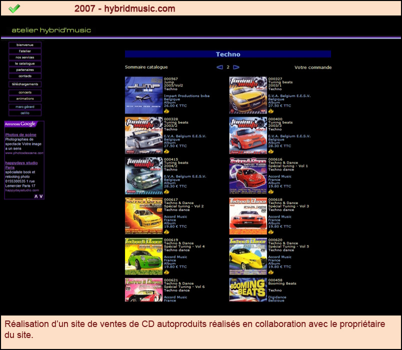The width and height of the screenshot is (402, 350).
Task: Click the page number 2 indicator
Action: point(228,67)
